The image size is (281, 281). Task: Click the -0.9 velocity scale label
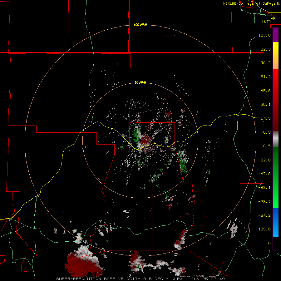[x=266, y=132]
